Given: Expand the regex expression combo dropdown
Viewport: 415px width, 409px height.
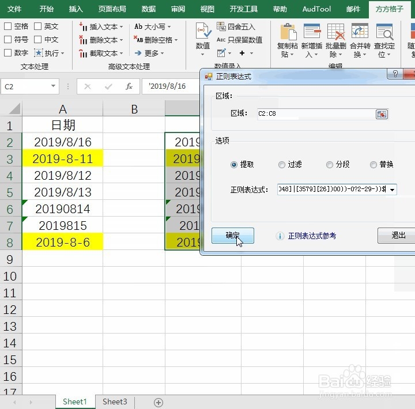Looking at the screenshot, I should coord(392,190).
